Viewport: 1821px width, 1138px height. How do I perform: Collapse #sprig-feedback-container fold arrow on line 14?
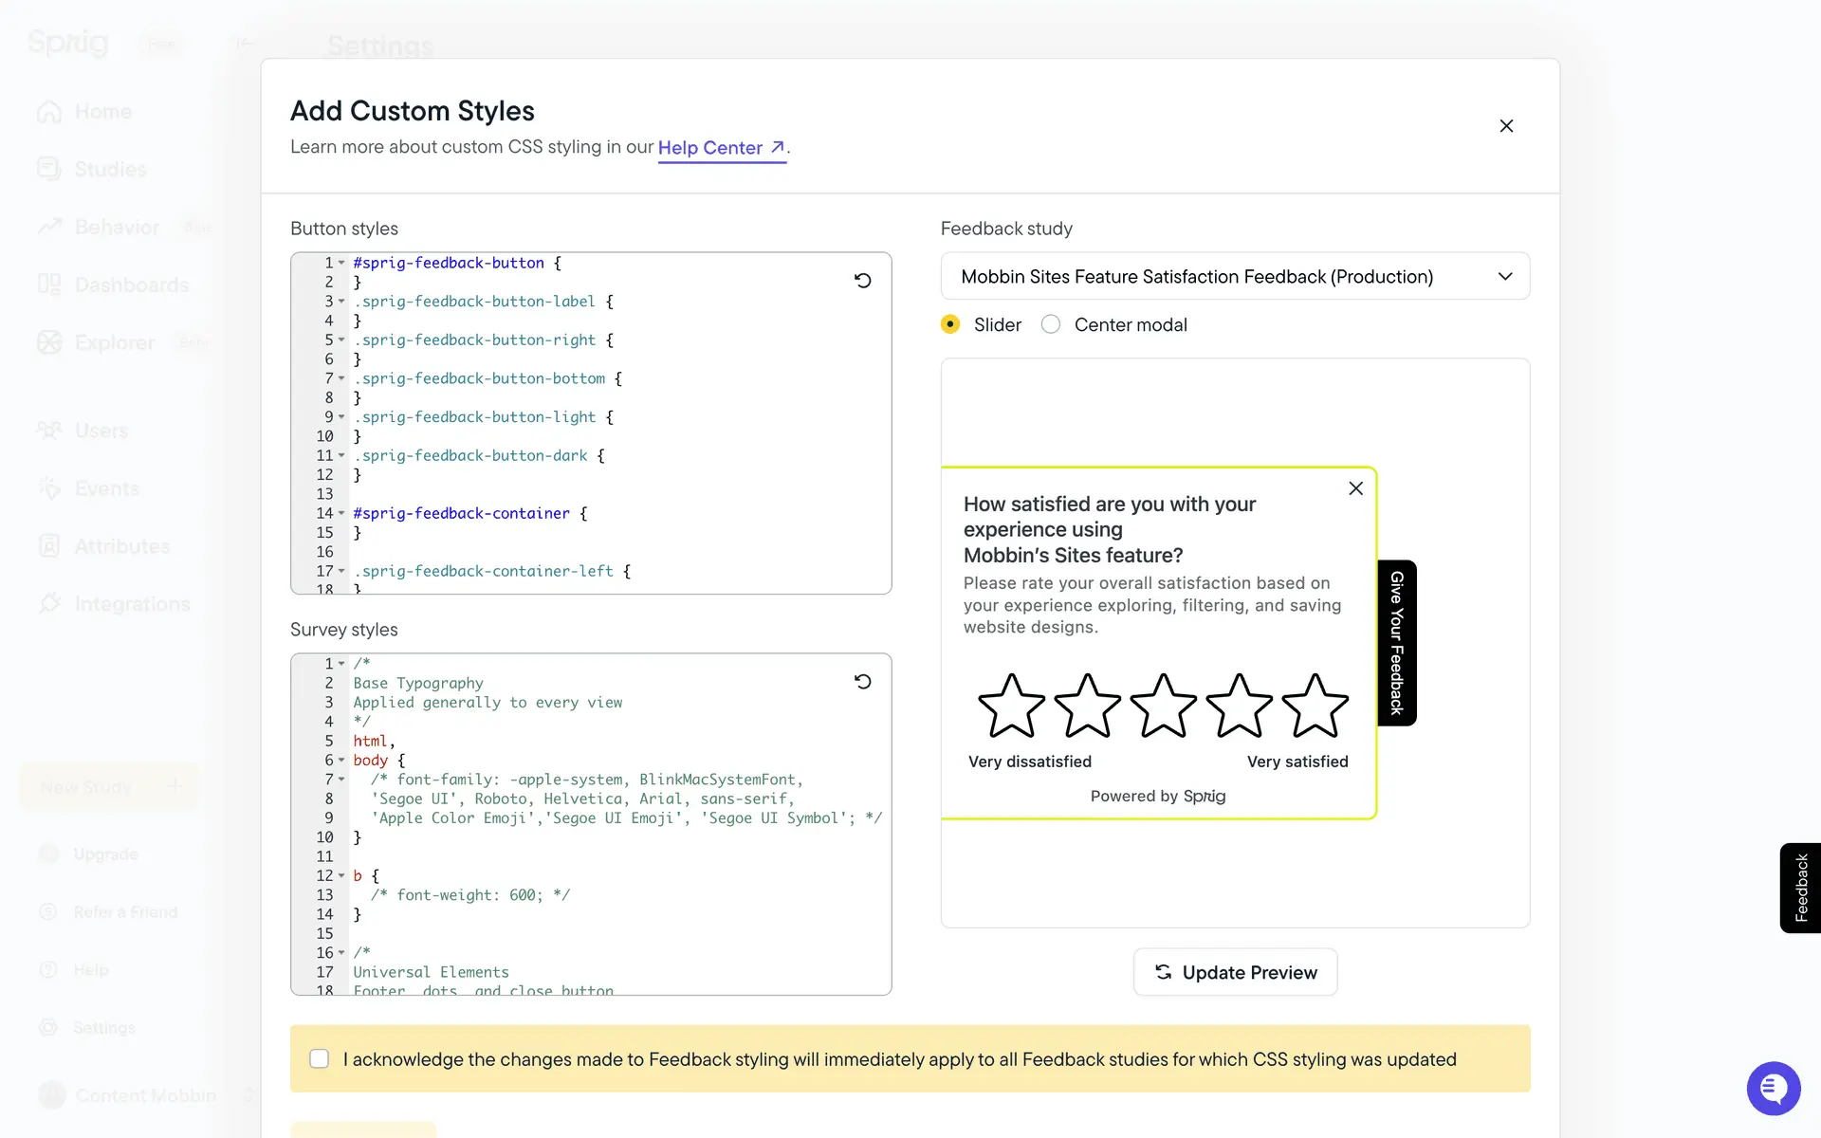click(341, 513)
